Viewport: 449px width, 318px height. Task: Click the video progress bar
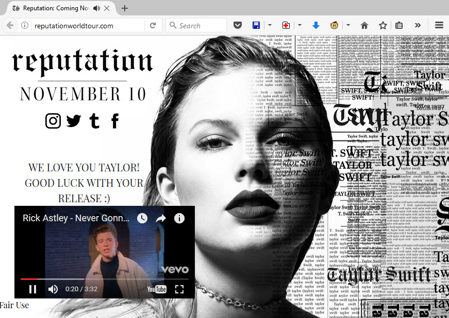pyautogui.click(x=105, y=279)
